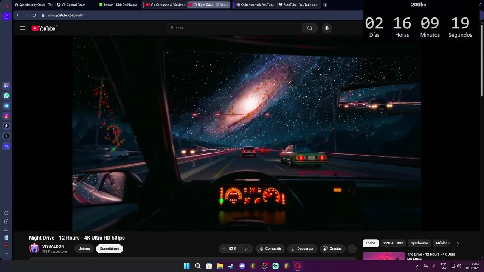Open more actions ellipsis under video
Image resolution: width=484 pixels, height=272 pixels.
pyautogui.click(x=352, y=249)
